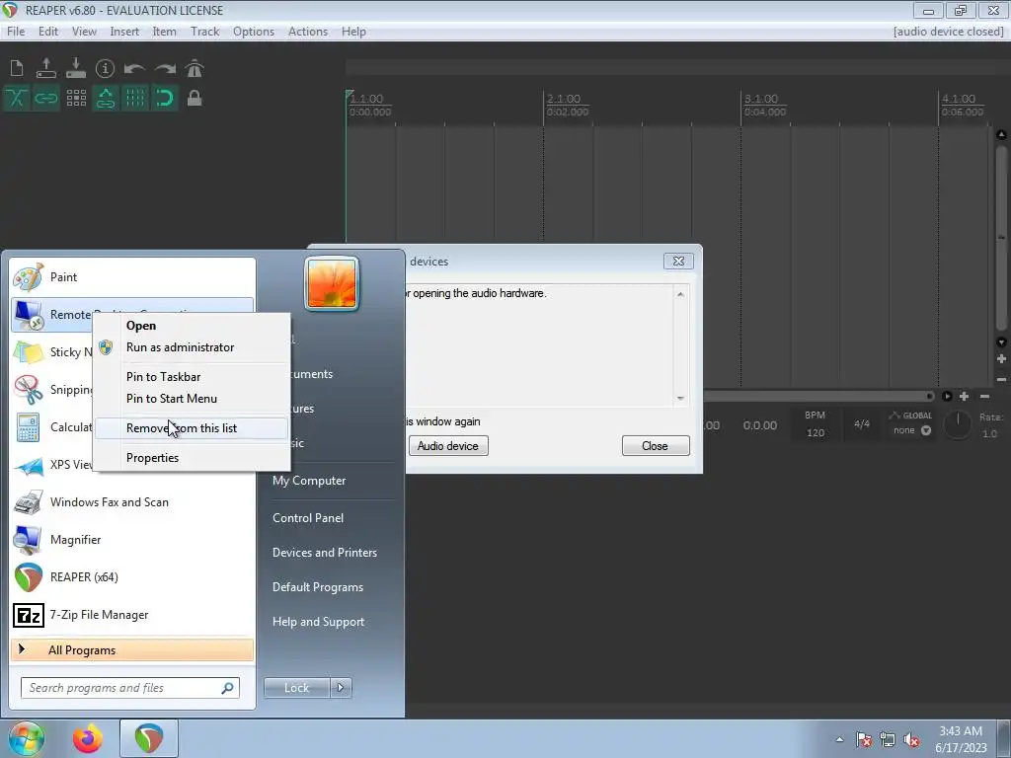Click the Windows Start orb
Screen dimensions: 1011x758
26,738
